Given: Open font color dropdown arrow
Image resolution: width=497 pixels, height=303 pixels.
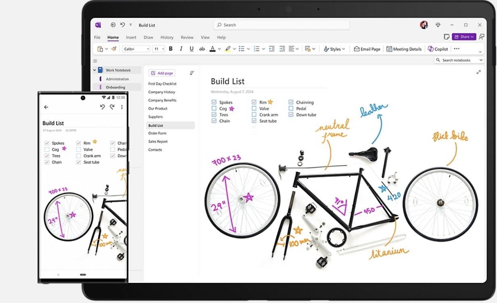Looking at the screenshot, I should 219,49.
